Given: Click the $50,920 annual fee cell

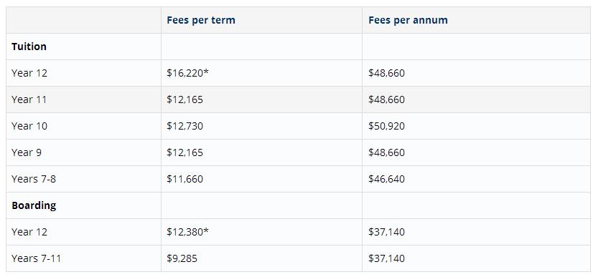Looking at the screenshot, I should point(386,126).
